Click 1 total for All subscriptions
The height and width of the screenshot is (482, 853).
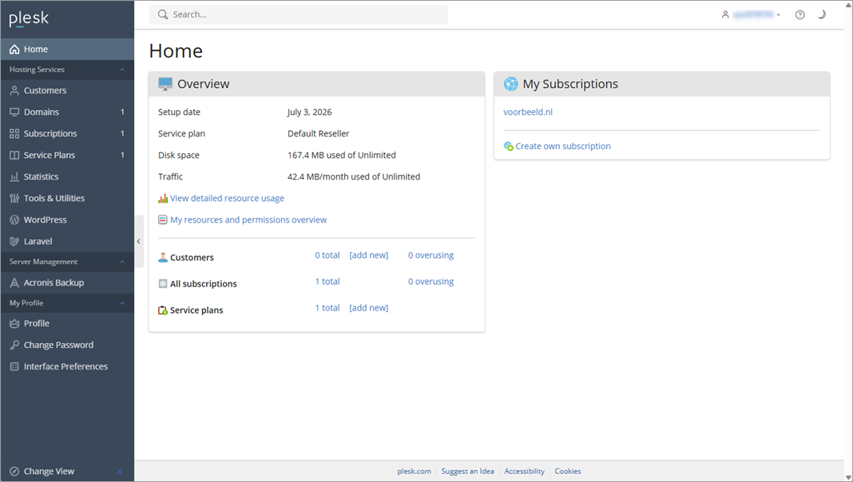(327, 282)
